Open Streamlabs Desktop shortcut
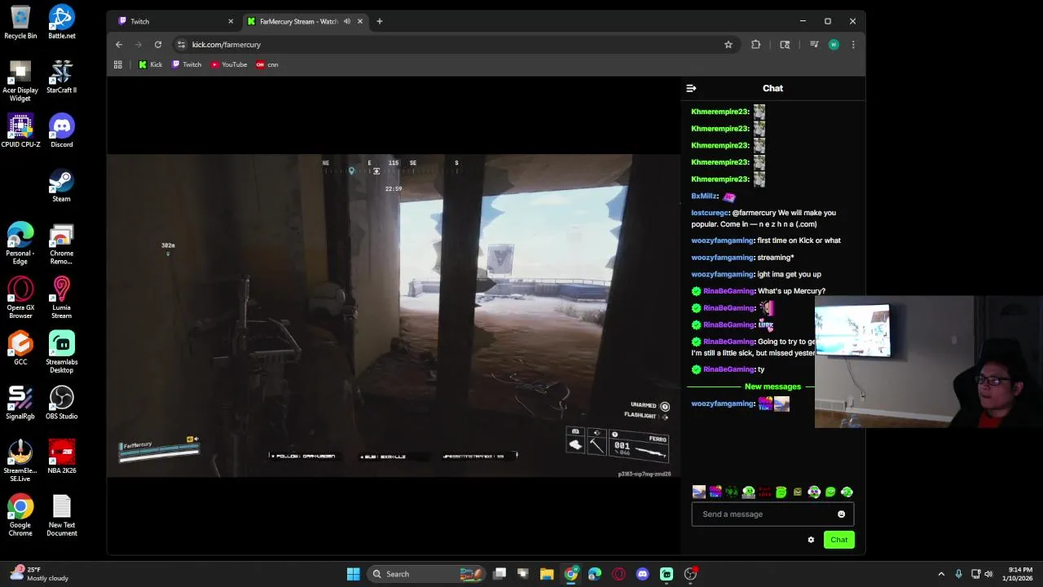Viewport: 1043px width, 587px height. (x=61, y=352)
